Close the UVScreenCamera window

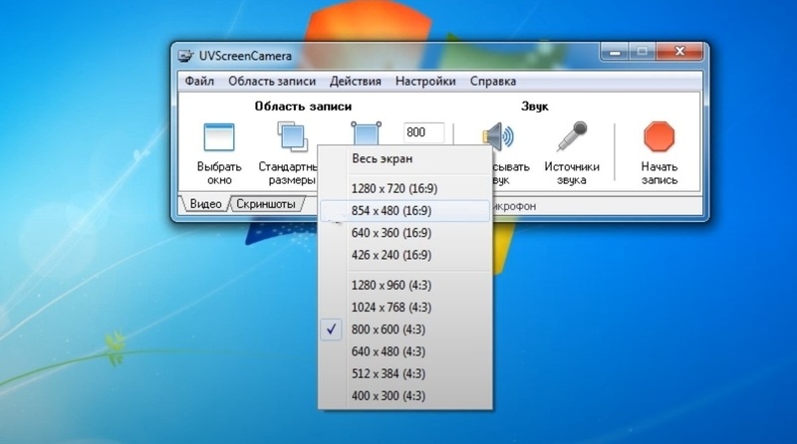[x=679, y=52]
